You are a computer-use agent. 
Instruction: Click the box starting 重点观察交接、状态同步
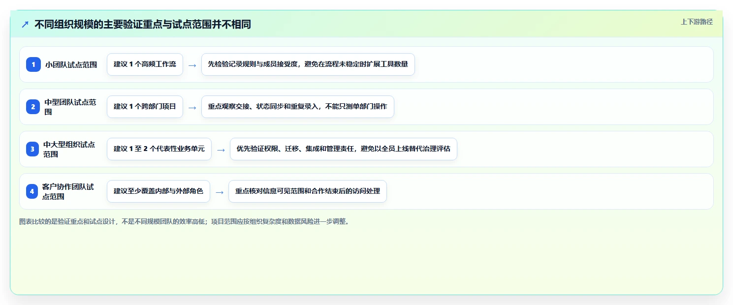pos(298,107)
